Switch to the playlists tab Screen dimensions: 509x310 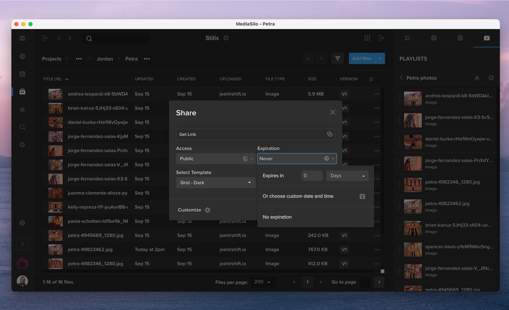pyautogui.click(x=486, y=38)
